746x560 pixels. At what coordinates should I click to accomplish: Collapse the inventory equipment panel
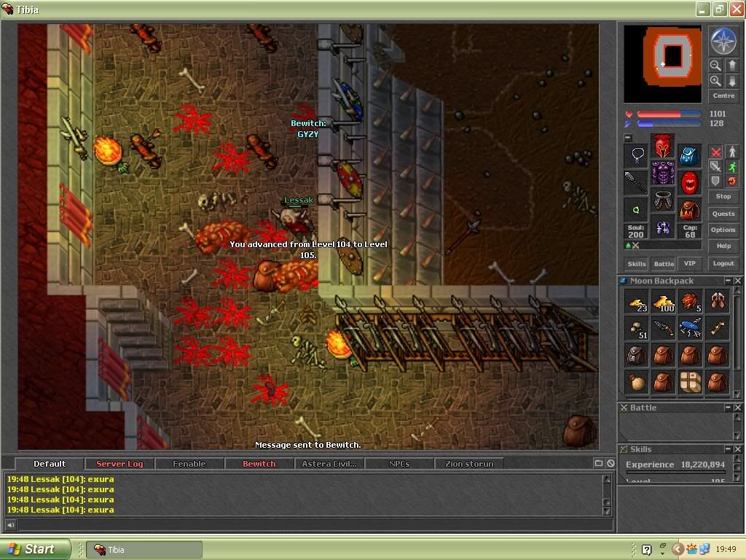coord(628,138)
